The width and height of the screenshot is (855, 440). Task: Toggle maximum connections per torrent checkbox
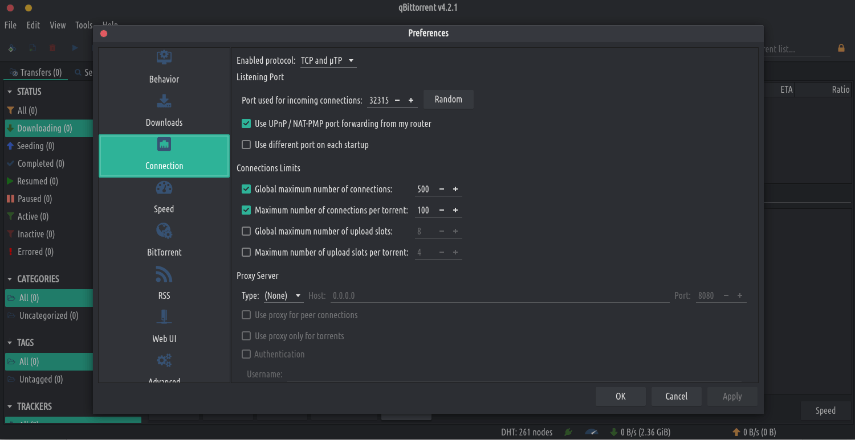[246, 210]
